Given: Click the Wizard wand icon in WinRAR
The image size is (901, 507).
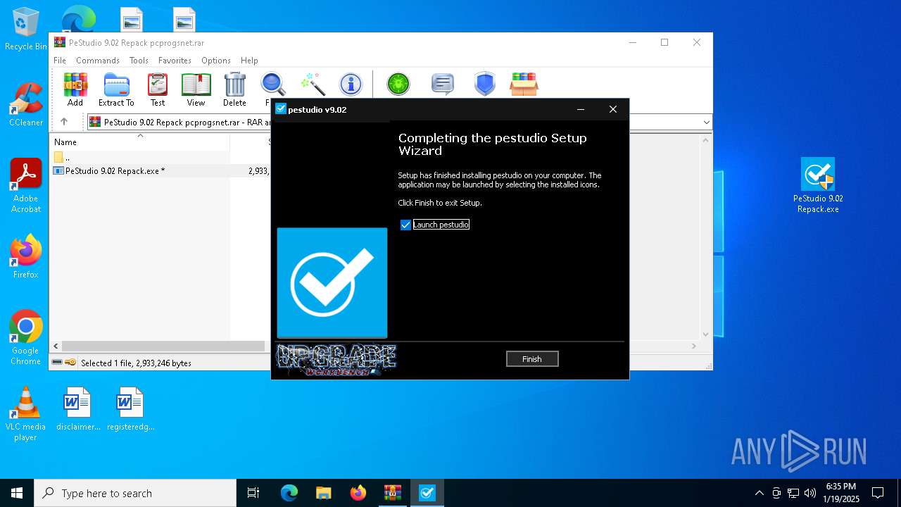Looking at the screenshot, I should point(312,84).
